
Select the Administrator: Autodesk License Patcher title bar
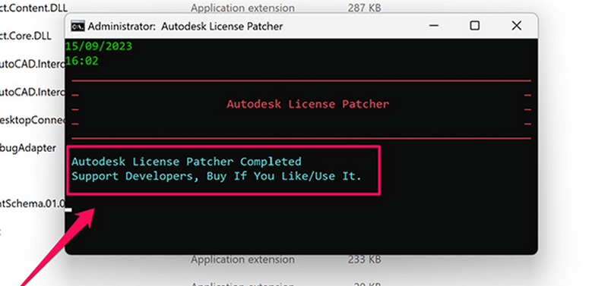[249, 26]
